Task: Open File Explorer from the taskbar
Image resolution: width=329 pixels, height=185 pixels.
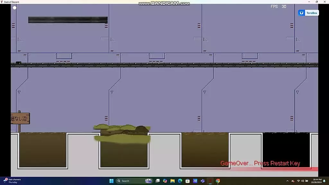Action: (x=173, y=181)
